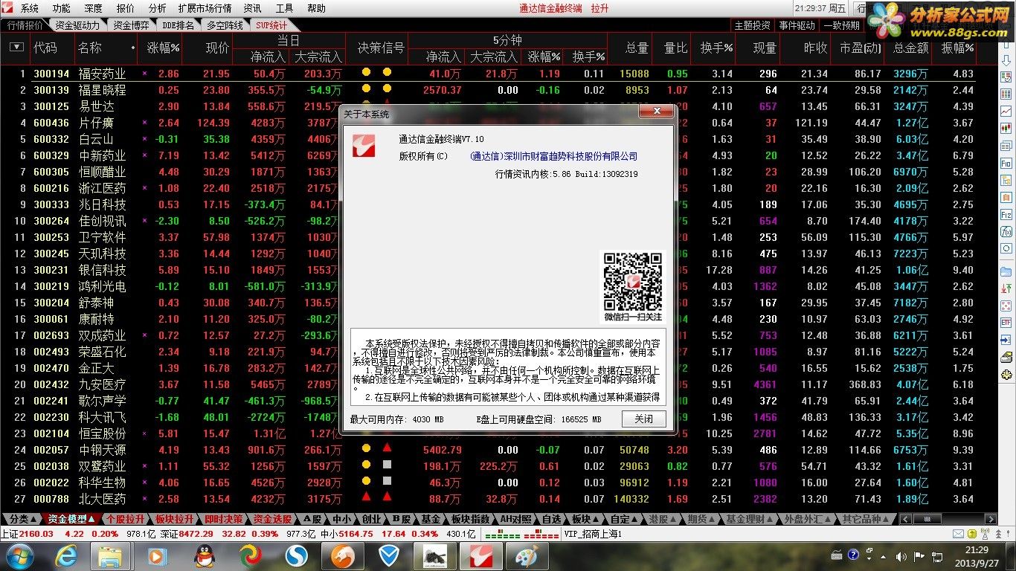
Task: Sort by the 涨幅% column header
Action: 163,48
